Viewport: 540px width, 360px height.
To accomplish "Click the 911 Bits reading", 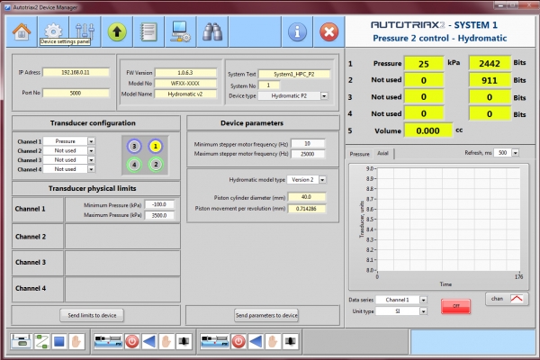I will pos(490,80).
